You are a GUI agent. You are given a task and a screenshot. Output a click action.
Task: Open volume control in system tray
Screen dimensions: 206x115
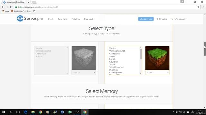[x=177, y=112]
